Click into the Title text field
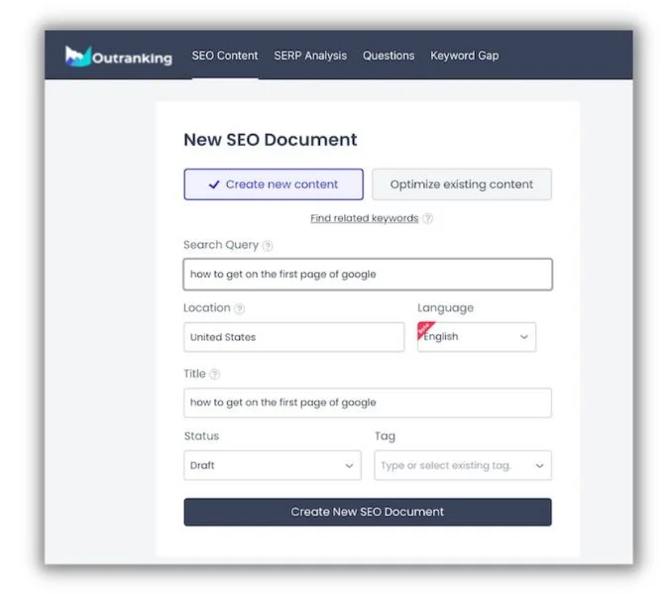This screenshot has width=672, height=595. 368,403
